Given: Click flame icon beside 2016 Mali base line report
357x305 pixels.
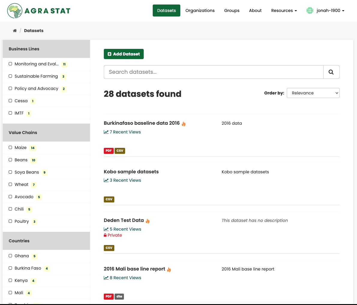Looking at the screenshot, I should click(169, 270).
